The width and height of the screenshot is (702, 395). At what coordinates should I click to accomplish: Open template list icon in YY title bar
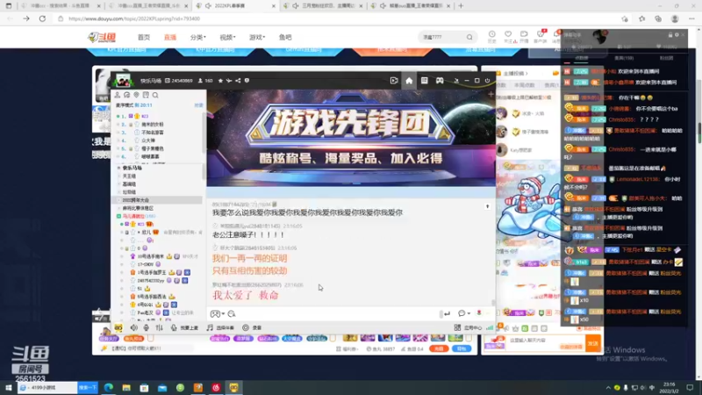424,81
